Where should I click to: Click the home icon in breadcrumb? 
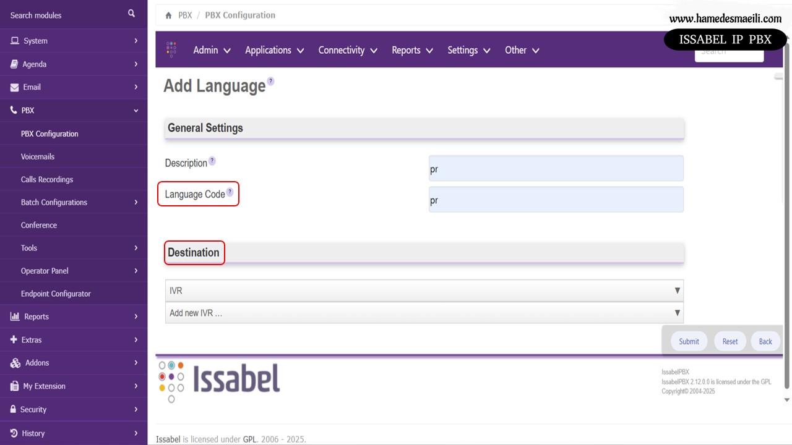click(168, 15)
